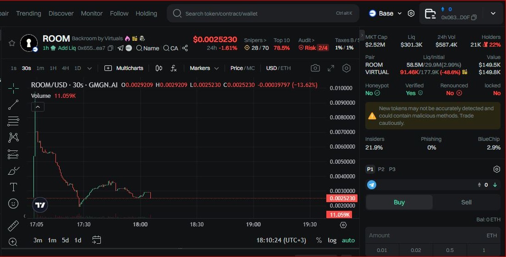Switch chart between Price and MC

click(242, 68)
